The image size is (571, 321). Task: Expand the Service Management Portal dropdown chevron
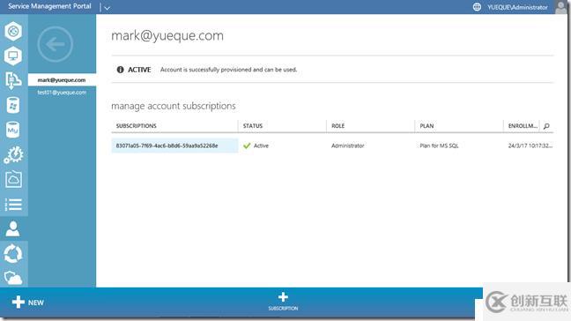107,8
